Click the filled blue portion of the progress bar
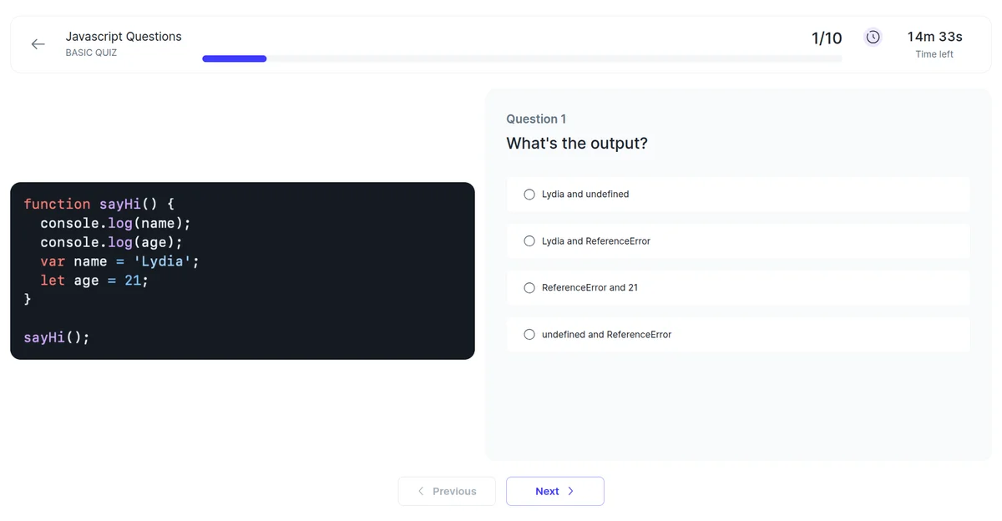The height and width of the screenshot is (521, 1002). (x=234, y=58)
